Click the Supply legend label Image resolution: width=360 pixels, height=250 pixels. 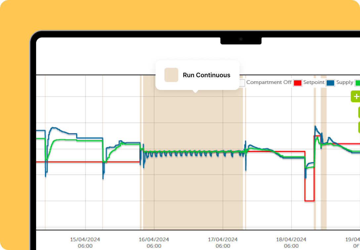(x=345, y=82)
